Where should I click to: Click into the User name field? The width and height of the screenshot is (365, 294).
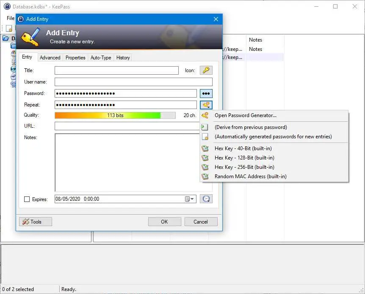coord(133,82)
